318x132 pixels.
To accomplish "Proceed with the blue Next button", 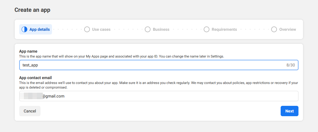I will 289,111.
